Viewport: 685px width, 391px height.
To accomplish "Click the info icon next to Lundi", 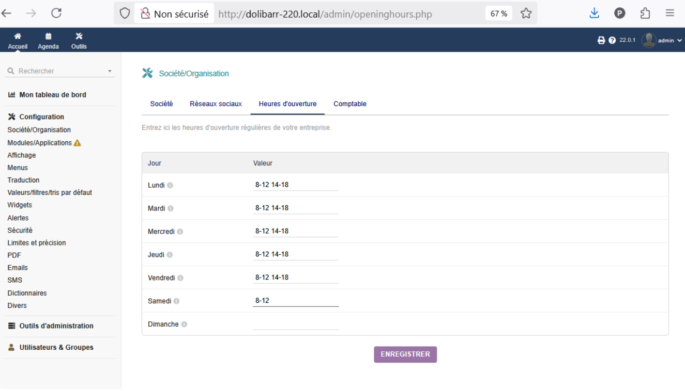I will (x=170, y=185).
